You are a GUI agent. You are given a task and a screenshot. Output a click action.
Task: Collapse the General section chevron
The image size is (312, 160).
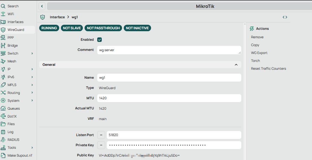236,65
